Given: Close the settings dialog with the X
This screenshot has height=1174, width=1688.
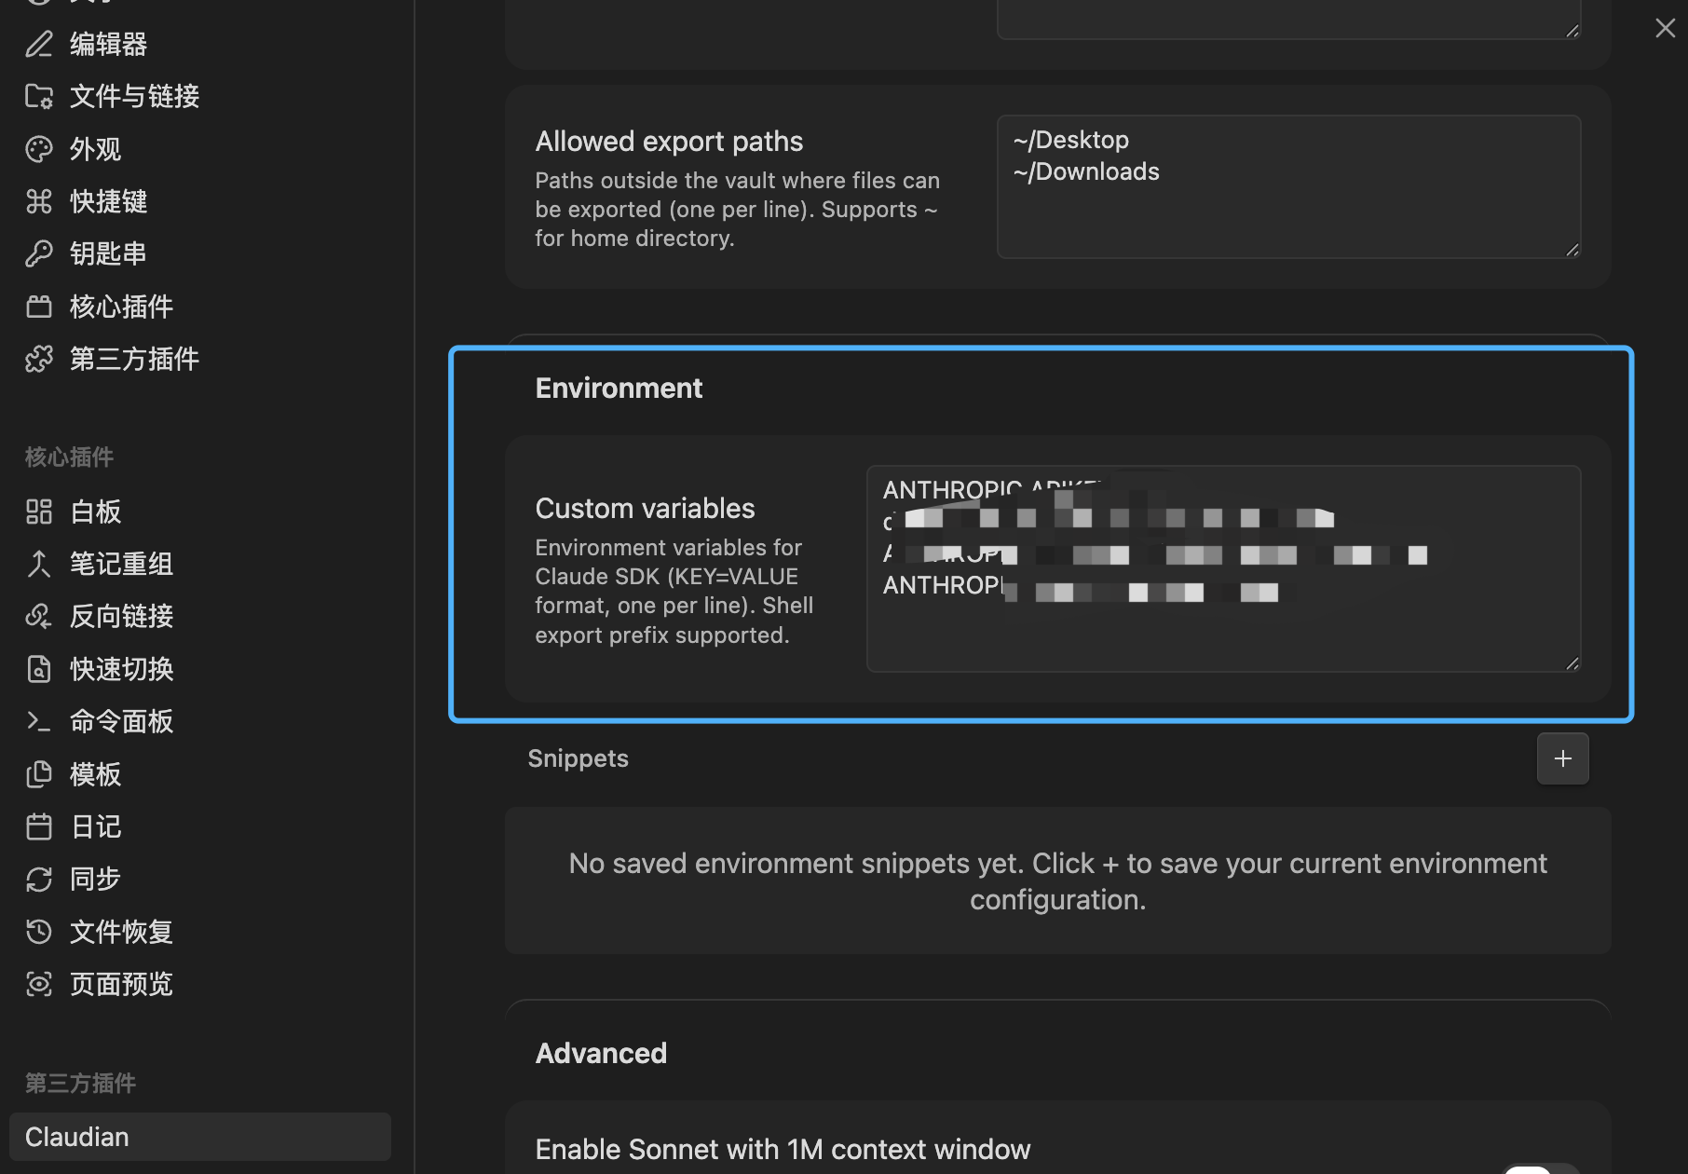Looking at the screenshot, I should 1665,28.
